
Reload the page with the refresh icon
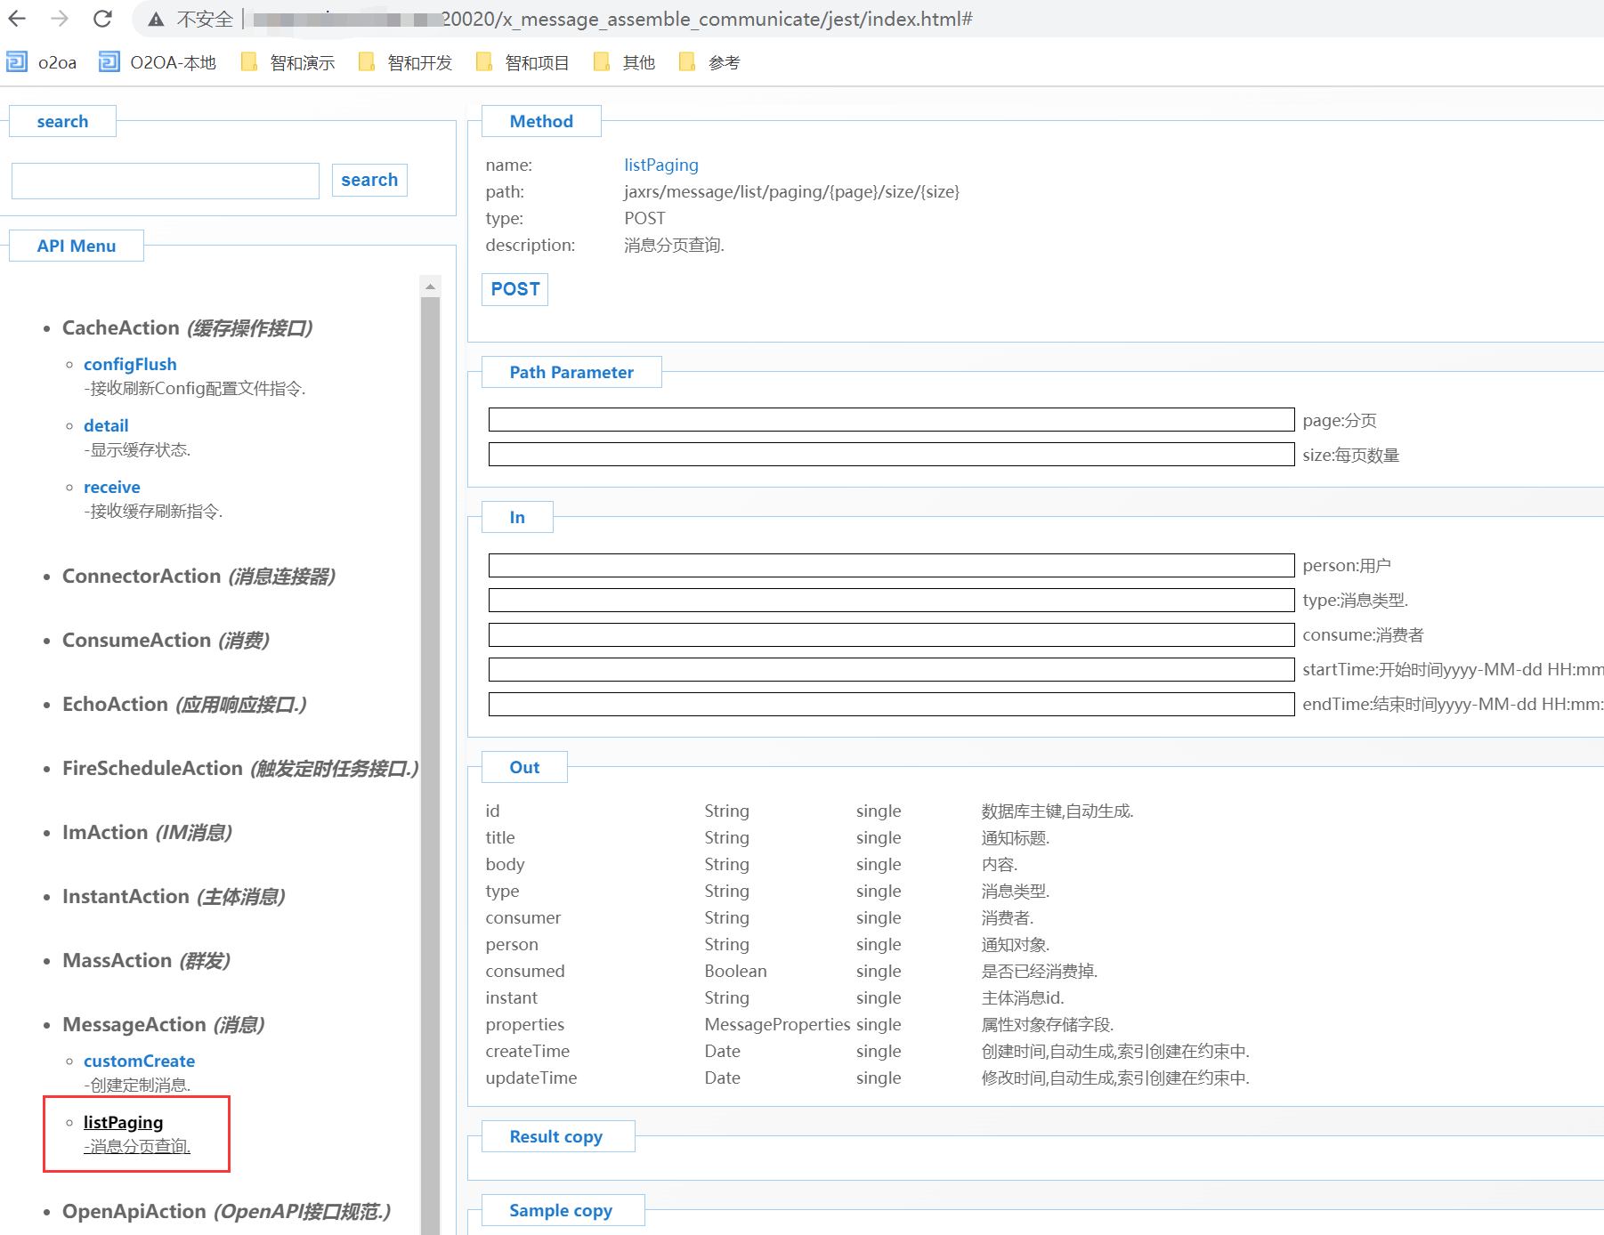coord(102,19)
